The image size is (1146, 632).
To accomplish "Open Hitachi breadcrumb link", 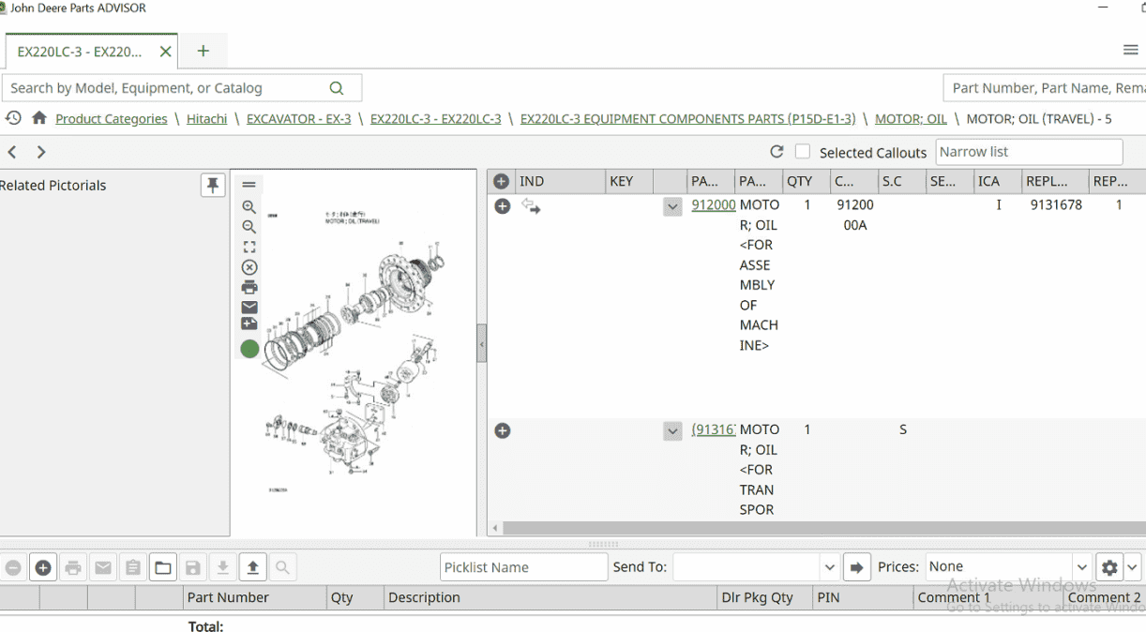I will [207, 119].
